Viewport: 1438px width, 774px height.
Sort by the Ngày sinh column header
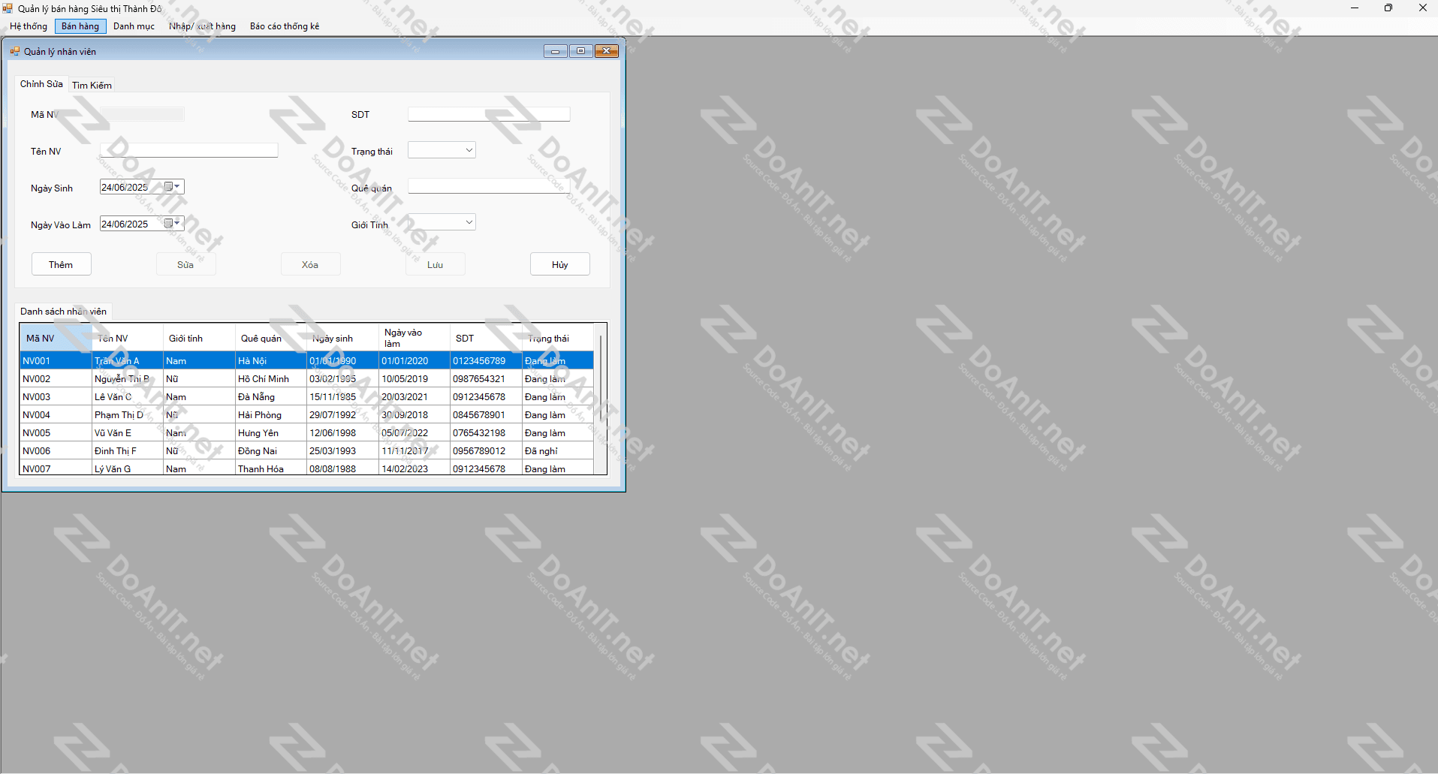[x=342, y=339]
